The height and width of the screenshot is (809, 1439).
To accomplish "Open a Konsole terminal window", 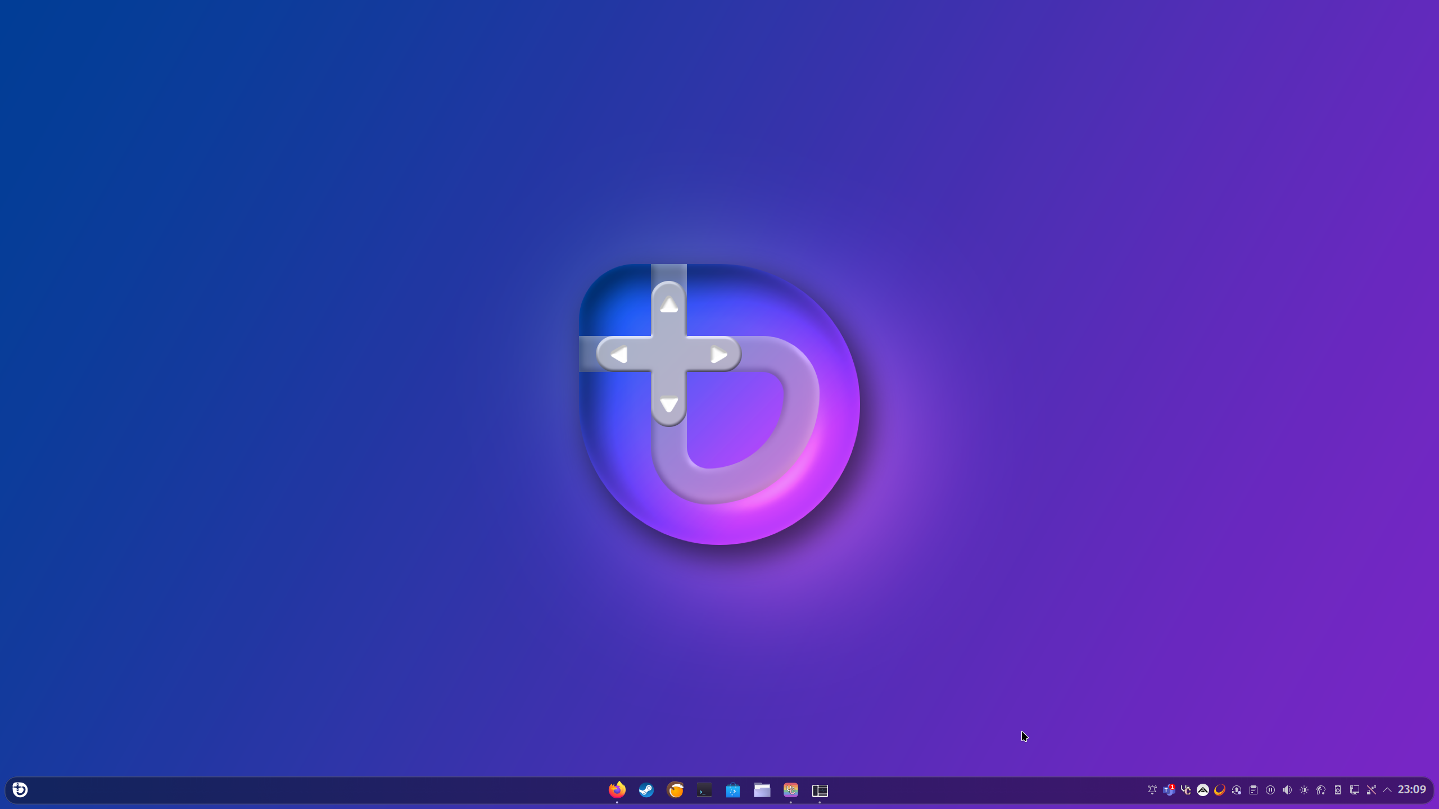I will [703, 790].
